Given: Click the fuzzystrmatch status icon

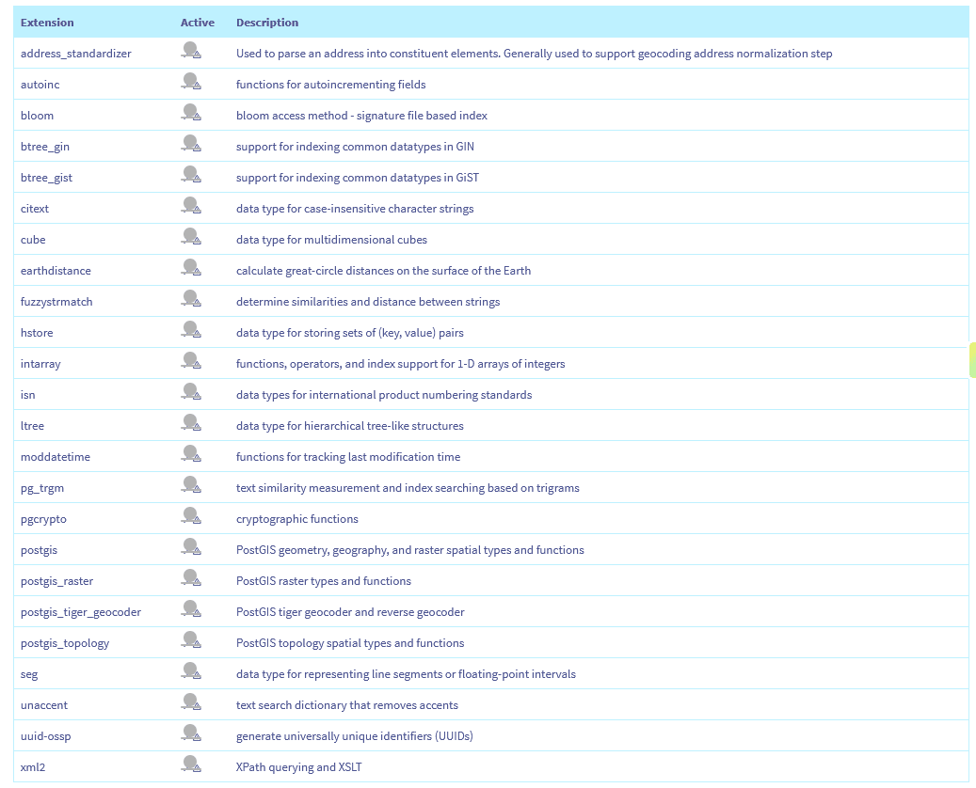Looking at the screenshot, I should click(x=191, y=299).
